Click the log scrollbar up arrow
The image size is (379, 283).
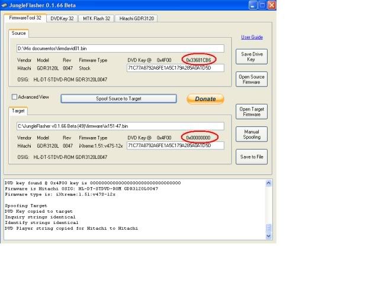[x=268, y=183]
